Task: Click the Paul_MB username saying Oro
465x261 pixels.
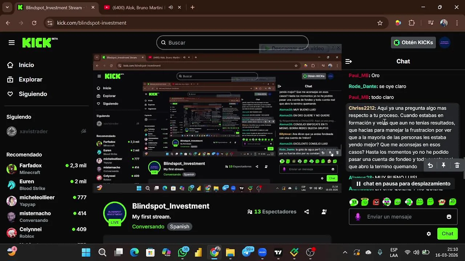Action: point(359,75)
